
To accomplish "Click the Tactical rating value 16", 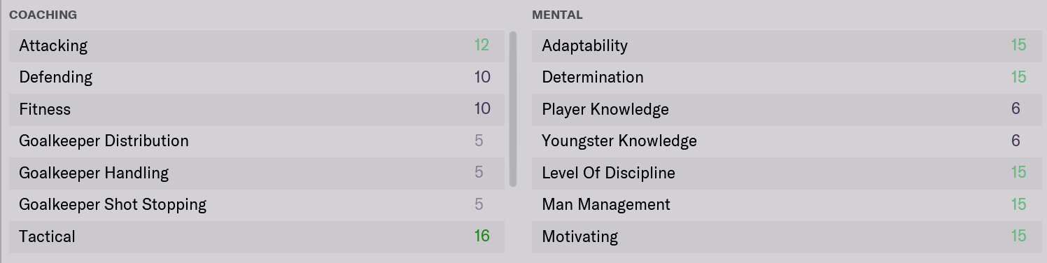I will coord(482,236).
